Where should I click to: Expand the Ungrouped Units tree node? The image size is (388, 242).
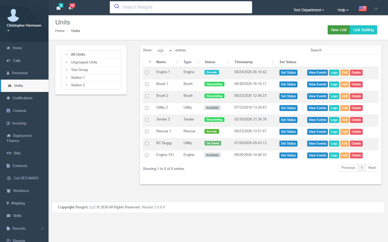67,62
